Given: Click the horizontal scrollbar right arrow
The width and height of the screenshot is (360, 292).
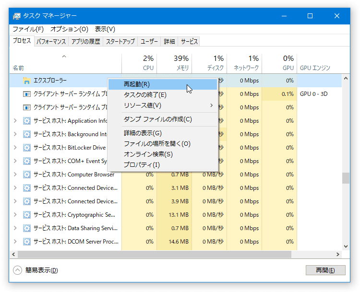Looking at the screenshot, I should [x=338, y=255].
